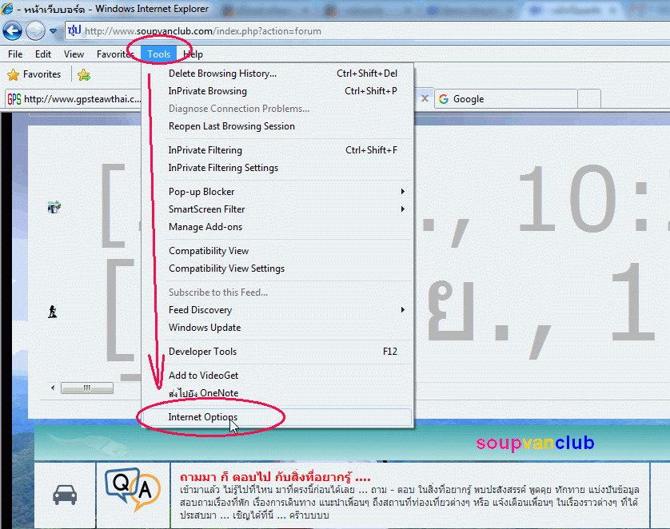The height and width of the screenshot is (529, 670).
Task: Switch to the gpsteawthai.c... tab
Action: click(x=74, y=99)
